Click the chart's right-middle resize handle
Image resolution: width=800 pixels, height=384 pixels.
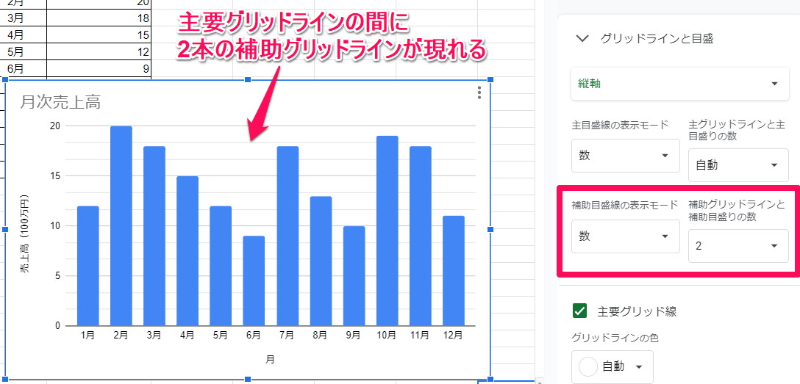click(490, 230)
